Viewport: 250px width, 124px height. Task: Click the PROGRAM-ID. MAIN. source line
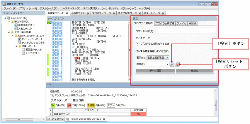click(x=84, y=25)
